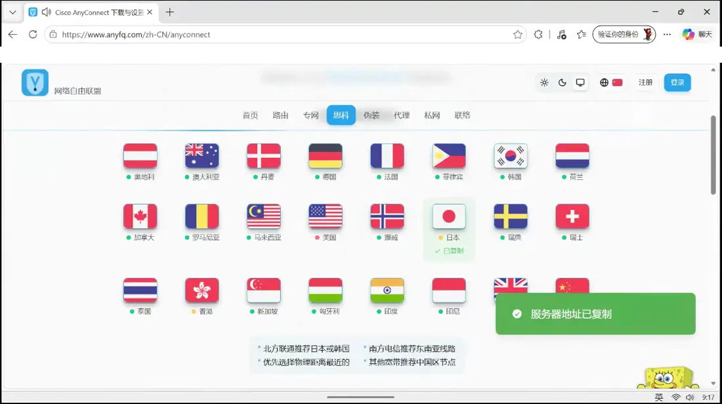
Task: Click the 9:17 taskbar clock
Action: click(708, 397)
